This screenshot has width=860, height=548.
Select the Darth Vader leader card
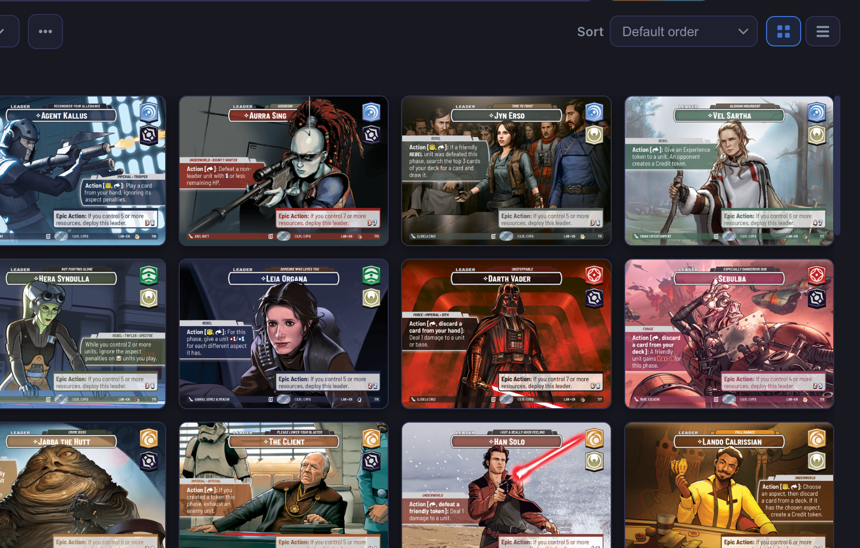pos(506,334)
